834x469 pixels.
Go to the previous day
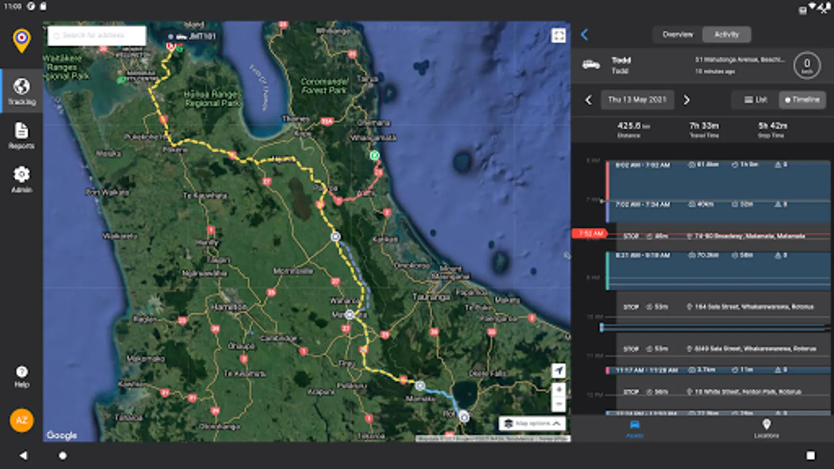[x=588, y=100]
